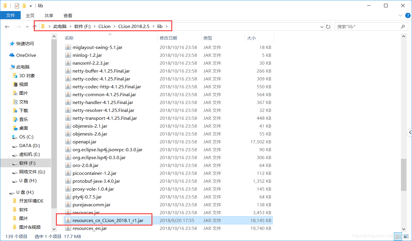412x241 pixels.
Task: Select the file name purejavacomm.jar
Action: tap(91, 205)
